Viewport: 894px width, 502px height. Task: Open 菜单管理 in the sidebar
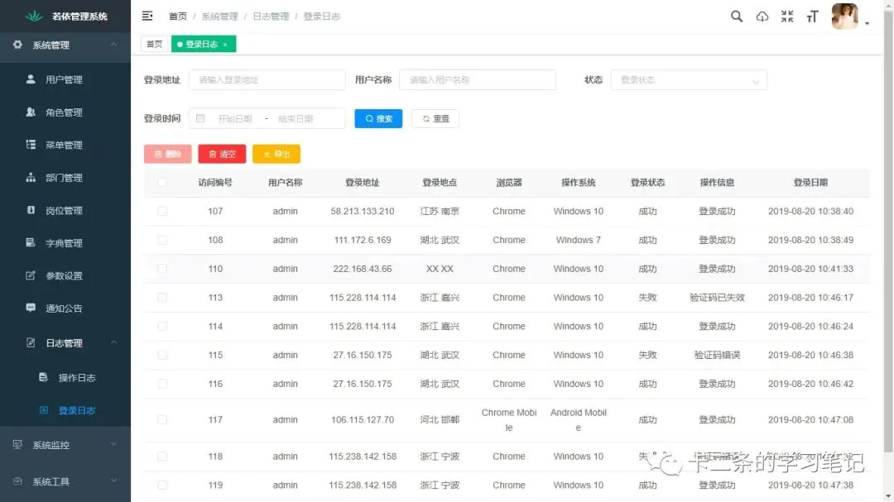point(65,145)
